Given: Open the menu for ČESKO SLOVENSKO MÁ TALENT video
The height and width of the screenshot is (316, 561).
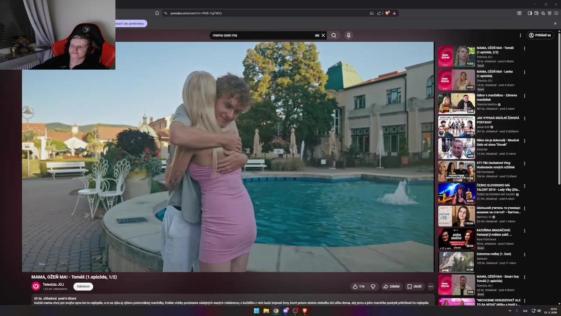Looking at the screenshot, I should tap(524, 186).
